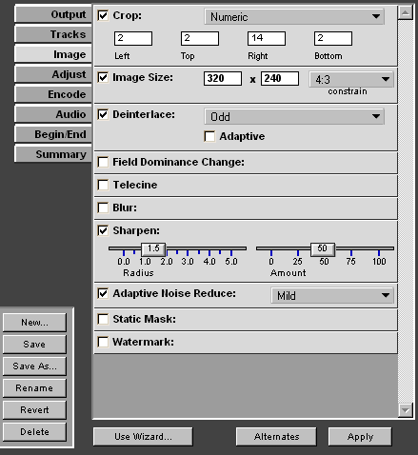Screen dimensions: 418x455
Task: Click the Sharpen Radius slider handle
Action: [153, 249]
